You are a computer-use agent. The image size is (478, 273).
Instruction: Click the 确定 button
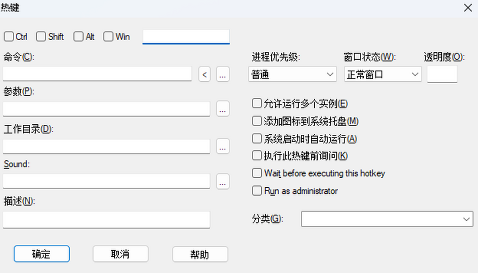[41, 254]
